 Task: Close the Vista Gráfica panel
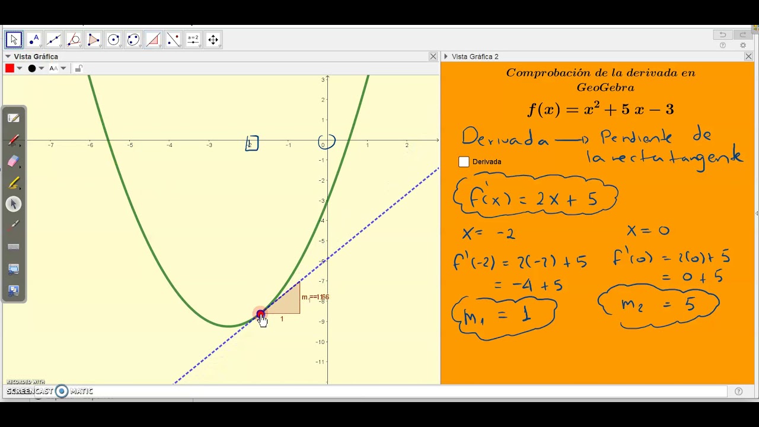pyautogui.click(x=433, y=56)
